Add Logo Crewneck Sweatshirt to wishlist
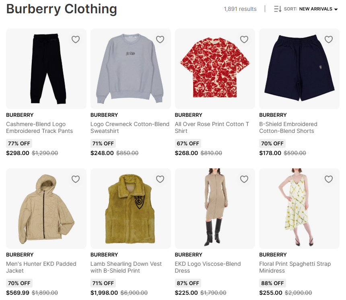The width and height of the screenshot is (346, 300). pos(160,39)
